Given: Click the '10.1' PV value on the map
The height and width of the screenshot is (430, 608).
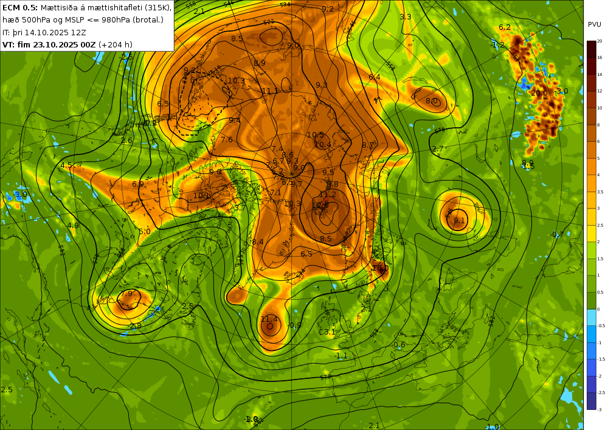Looking at the screenshot, I should 202,195.
